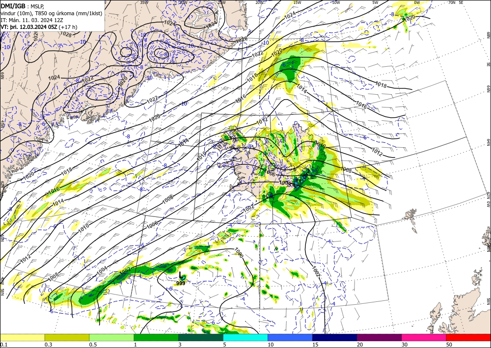This screenshot has width=491, height=348.
Task: Click the "999" low pressure value
Action: [181, 283]
